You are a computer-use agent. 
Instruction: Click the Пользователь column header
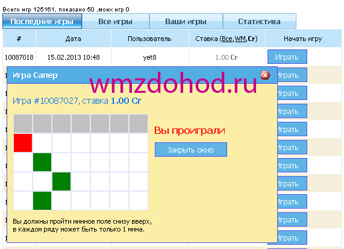(149, 39)
